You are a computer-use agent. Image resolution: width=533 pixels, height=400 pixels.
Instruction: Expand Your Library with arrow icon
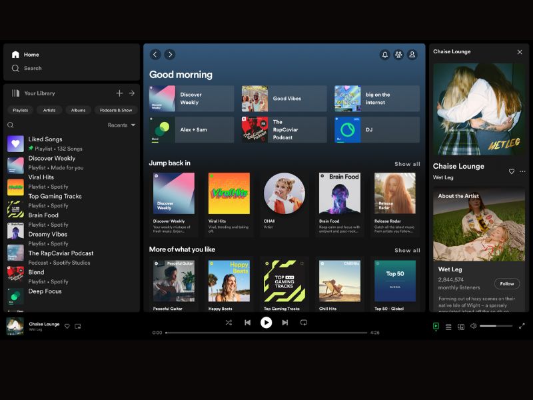tap(132, 93)
